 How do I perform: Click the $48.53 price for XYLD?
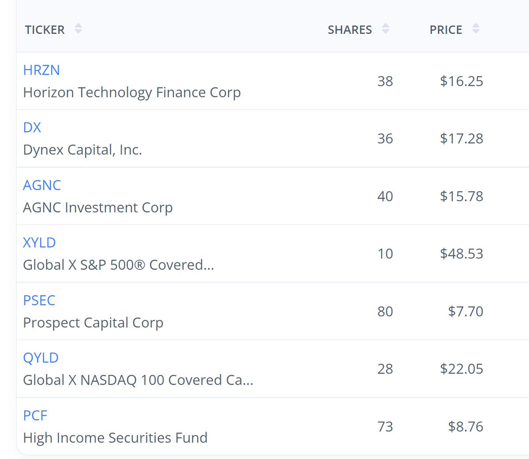462,253
